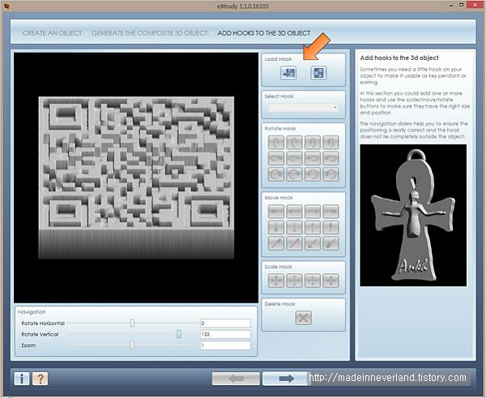486x398 pixels.
Task: Click second flat-ellipse button in Rotate Hook middle row
Action: click(x=294, y=158)
